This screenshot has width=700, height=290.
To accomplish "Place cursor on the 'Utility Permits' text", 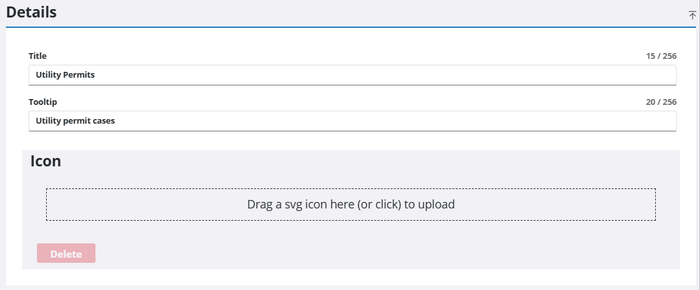I will tap(65, 75).
